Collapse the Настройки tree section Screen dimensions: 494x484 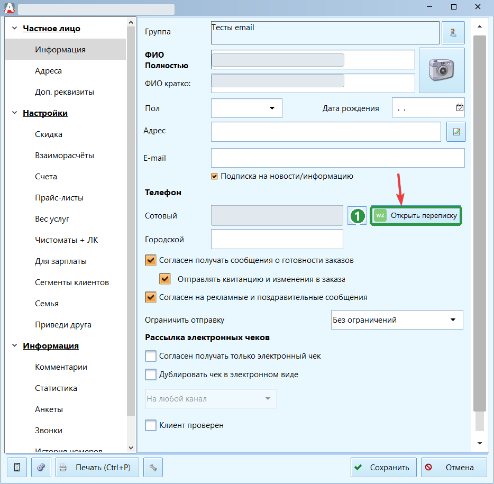click(x=14, y=113)
